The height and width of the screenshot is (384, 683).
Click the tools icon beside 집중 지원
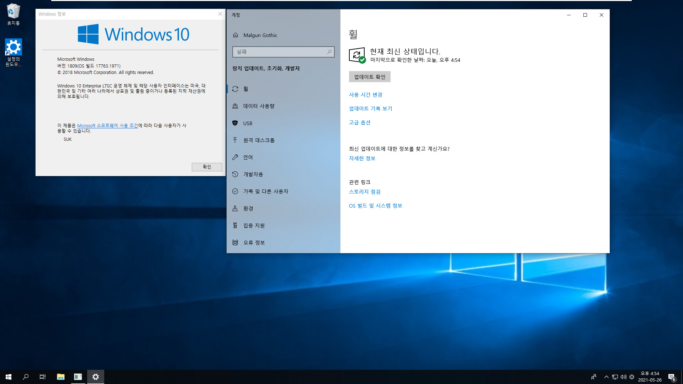click(235, 225)
